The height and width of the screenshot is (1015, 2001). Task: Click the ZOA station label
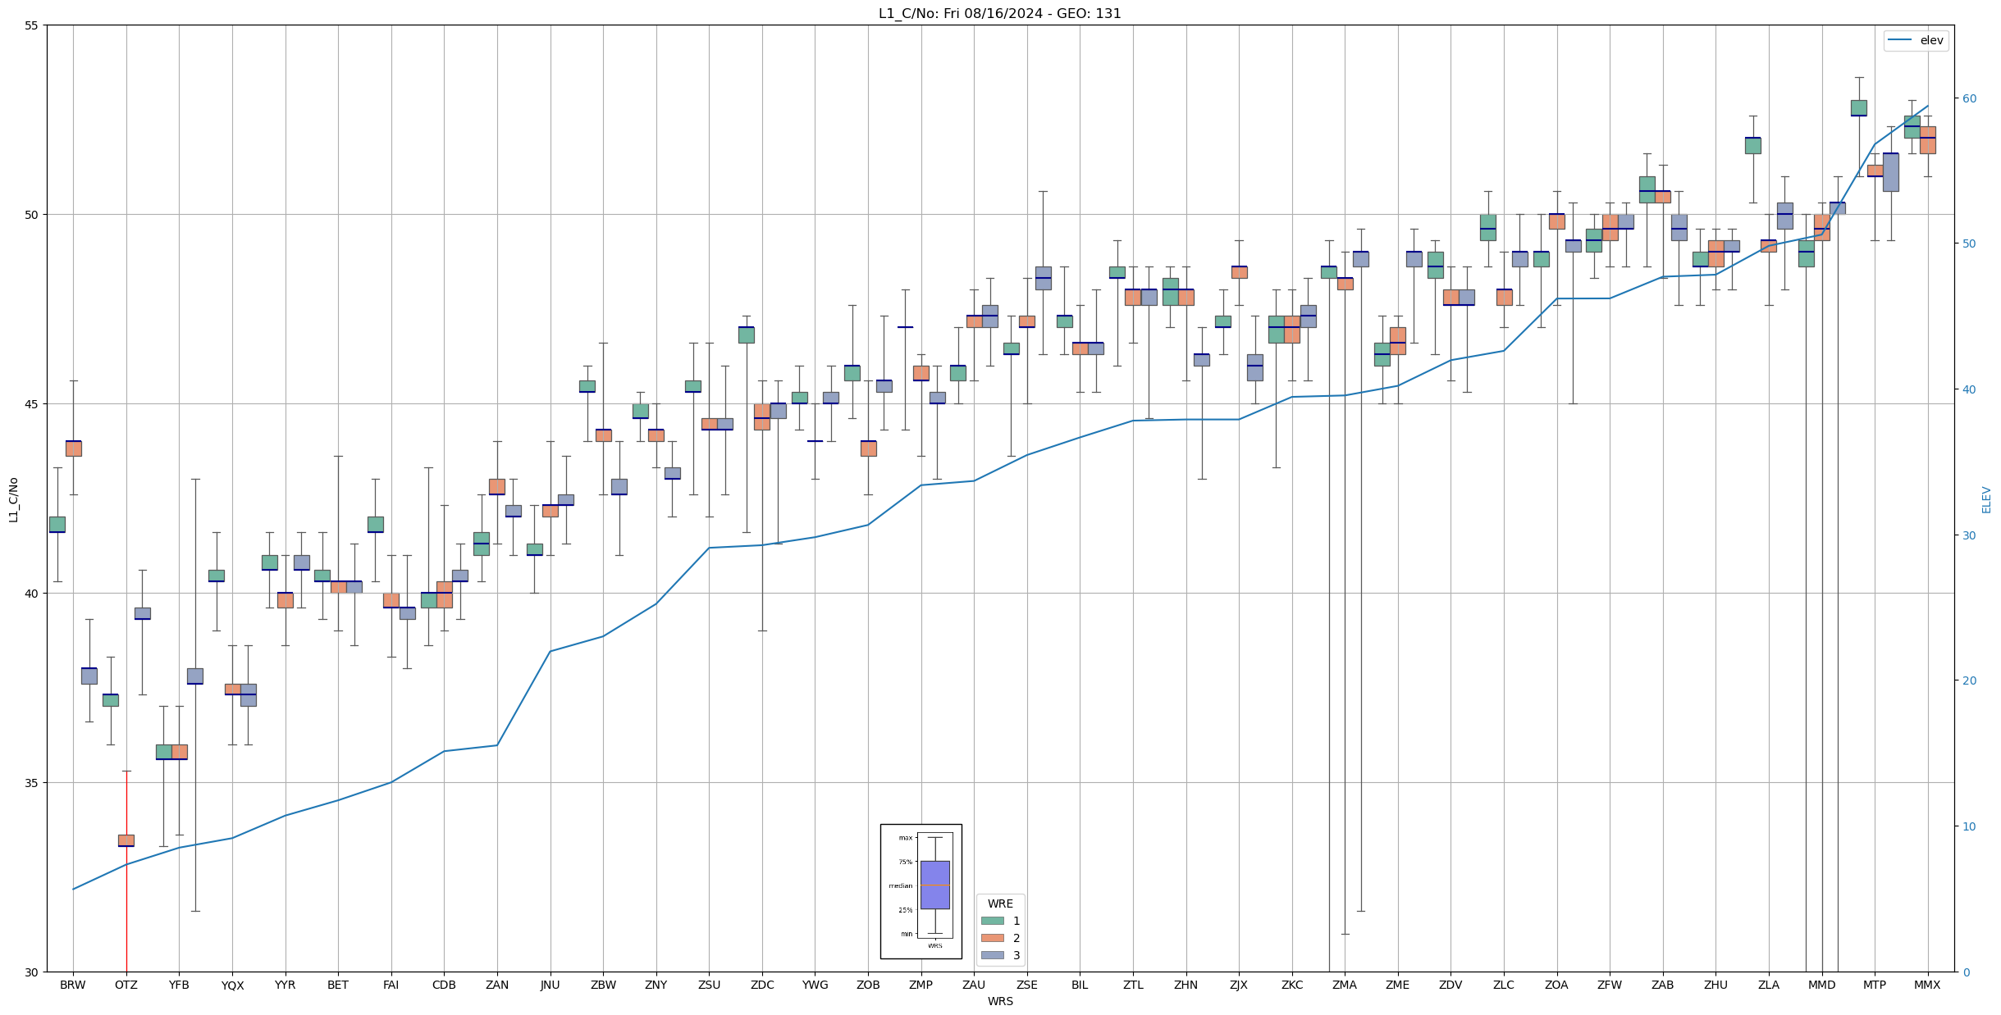(x=1556, y=985)
